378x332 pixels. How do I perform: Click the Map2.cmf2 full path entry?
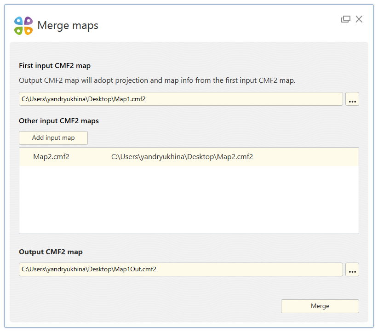pos(182,157)
